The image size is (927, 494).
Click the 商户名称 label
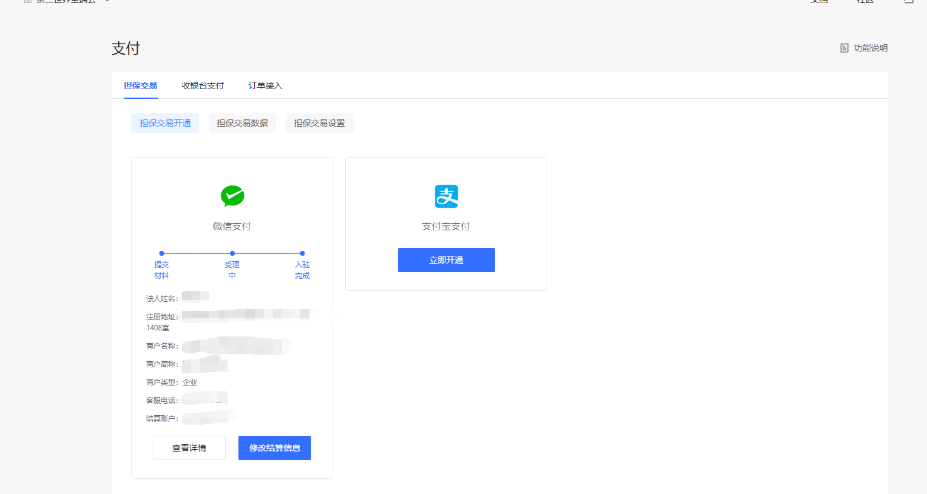[162, 345]
